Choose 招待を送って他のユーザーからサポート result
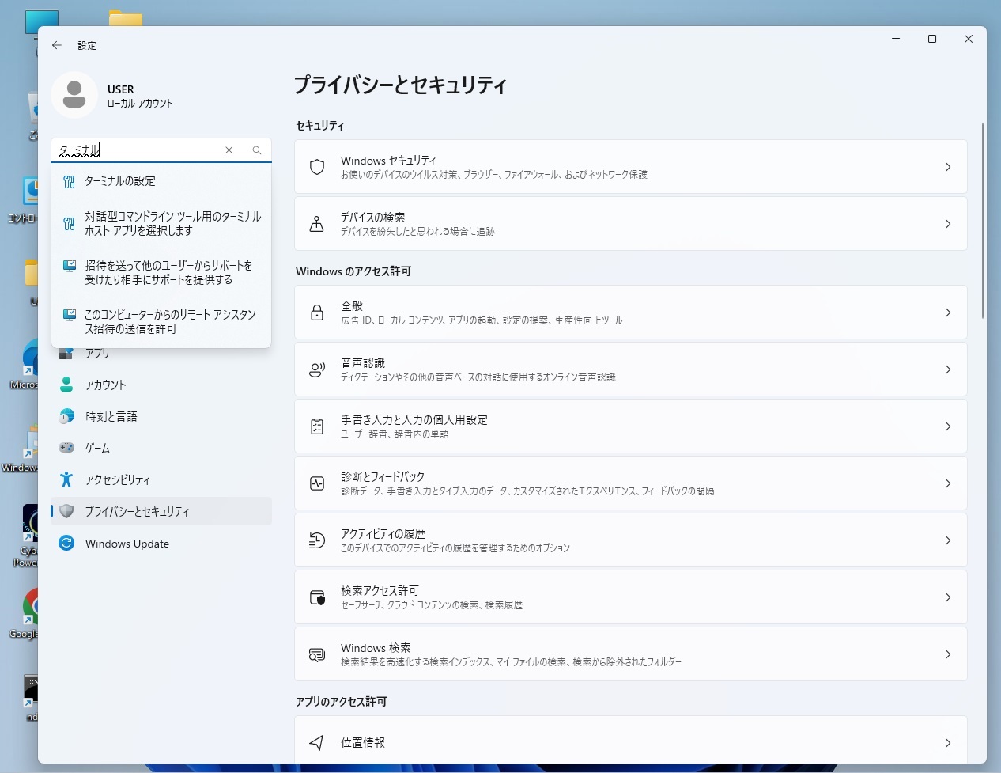Screen dimensions: 1001x773 point(161,273)
